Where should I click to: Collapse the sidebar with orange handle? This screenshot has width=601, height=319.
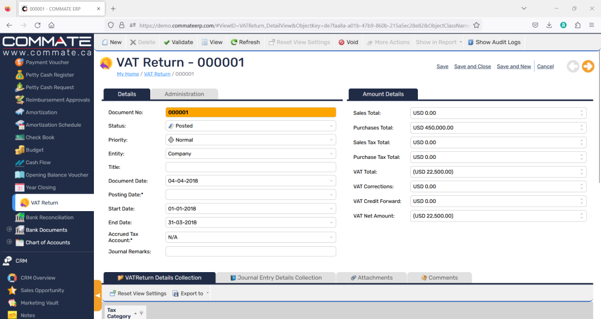click(97, 296)
